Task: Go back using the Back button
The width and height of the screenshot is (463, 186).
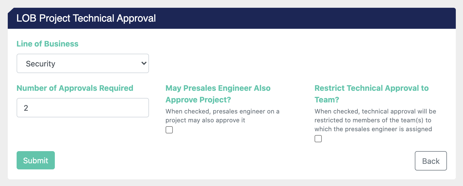Action: click(431, 161)
